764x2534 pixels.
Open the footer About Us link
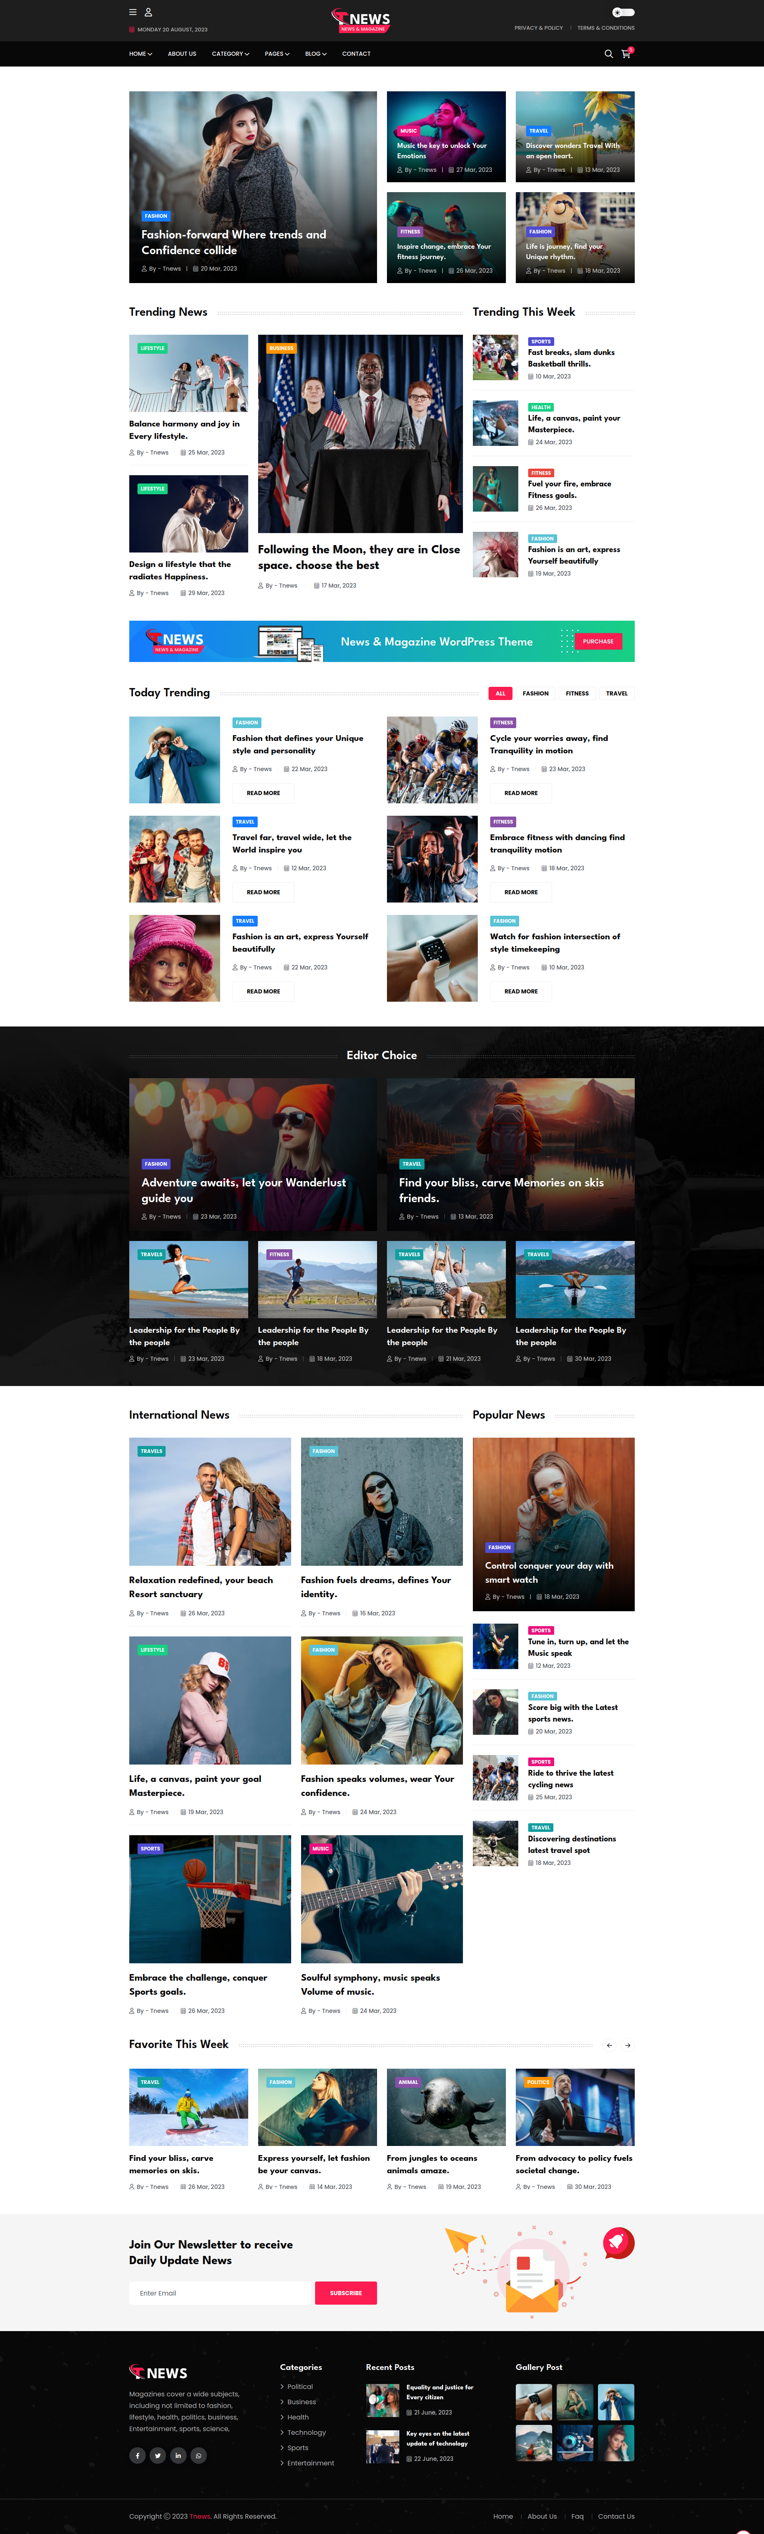542,2516
